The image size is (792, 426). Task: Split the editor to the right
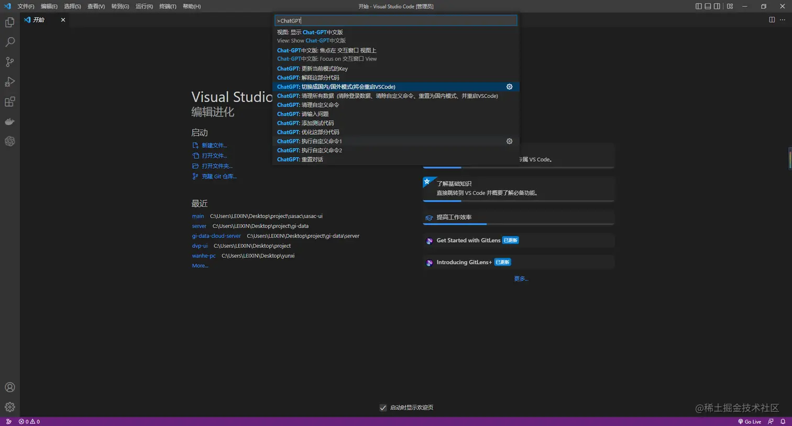click(x=772, y=20)
